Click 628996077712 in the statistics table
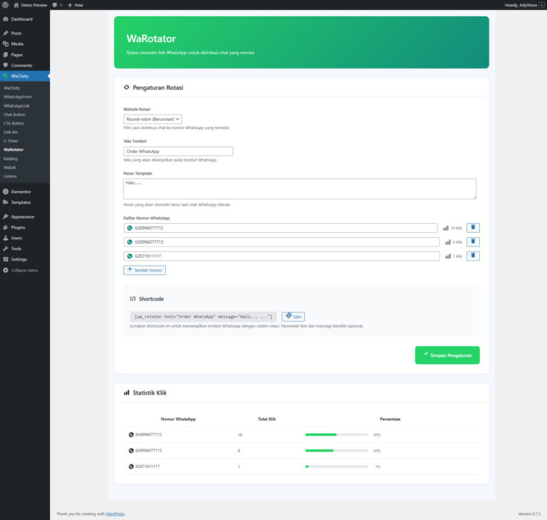The height and width of the screenshot is (520, 547). pyautogui.click(x=149, y=435)
